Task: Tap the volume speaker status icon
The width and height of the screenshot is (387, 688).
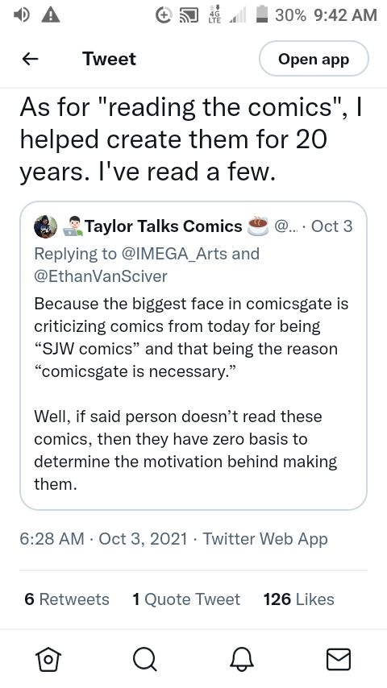Action: [x=22, y=15]
